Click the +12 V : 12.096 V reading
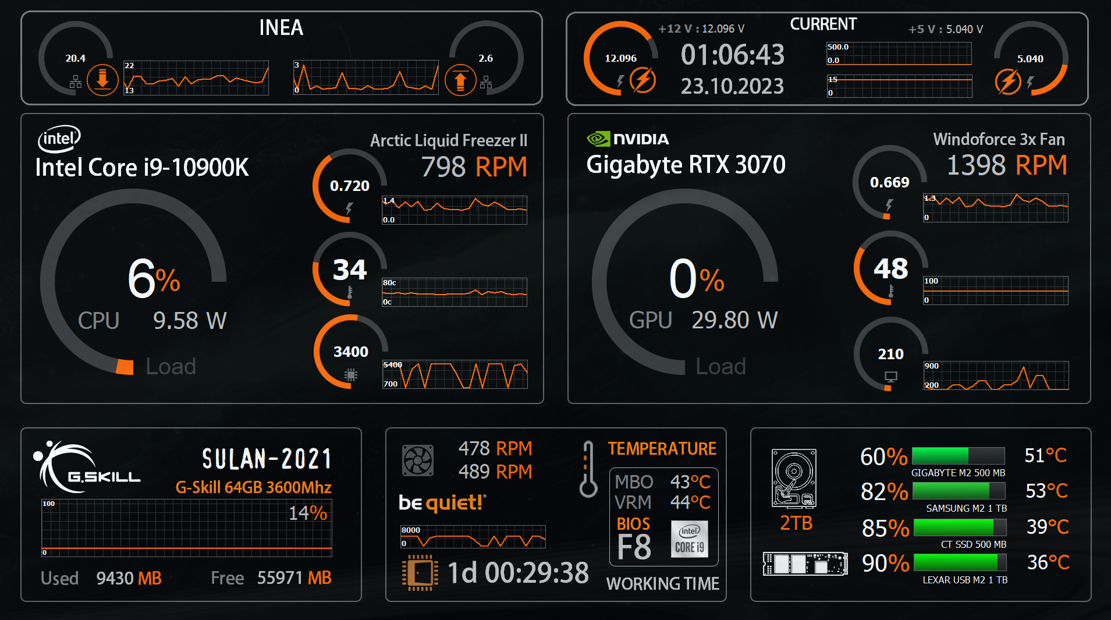 (x=701, y=29)
